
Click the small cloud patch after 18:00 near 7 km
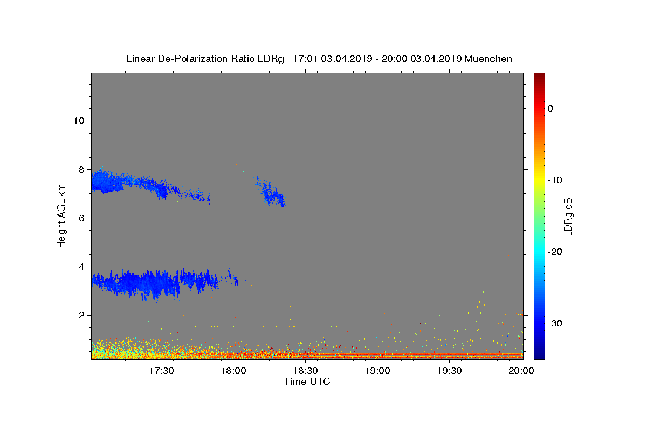271,192
